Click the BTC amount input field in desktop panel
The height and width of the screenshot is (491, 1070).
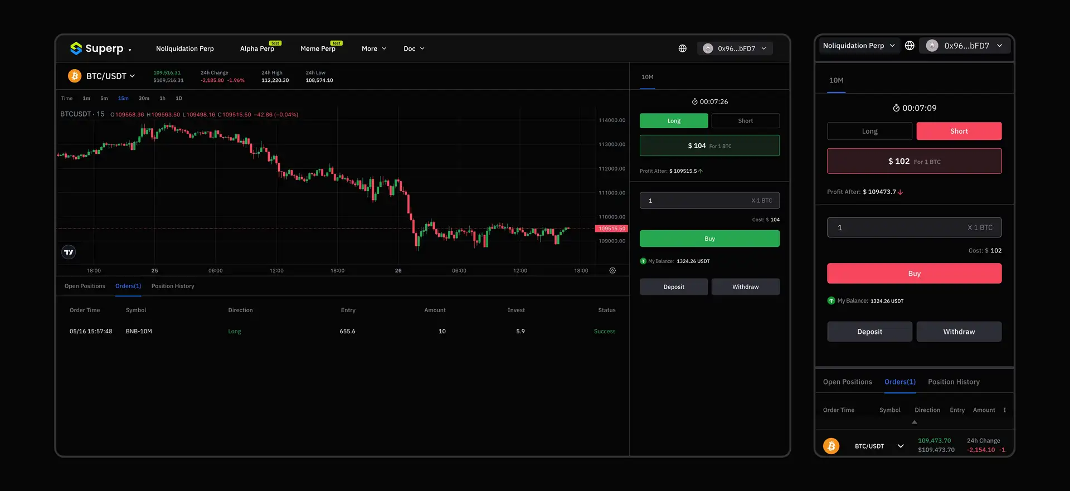pyautogui.click(x=697, y=201)
